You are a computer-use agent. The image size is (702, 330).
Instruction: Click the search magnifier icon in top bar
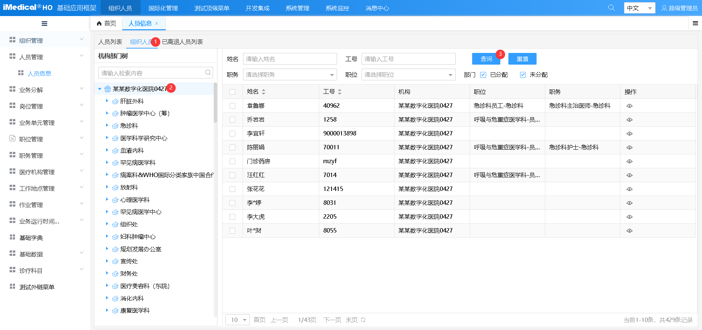tap(611, 8)
